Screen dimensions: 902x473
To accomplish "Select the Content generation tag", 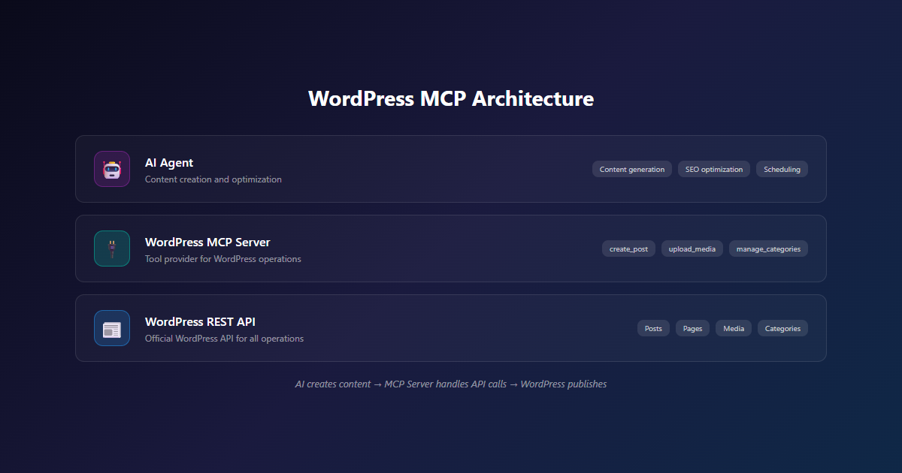I will coord(632,169).
